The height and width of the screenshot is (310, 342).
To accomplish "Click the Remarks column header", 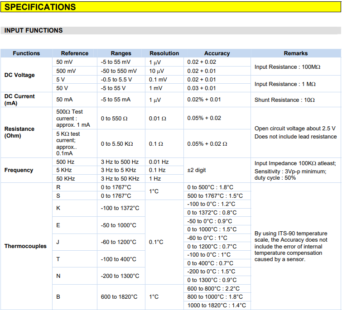I will coord(296,53).
